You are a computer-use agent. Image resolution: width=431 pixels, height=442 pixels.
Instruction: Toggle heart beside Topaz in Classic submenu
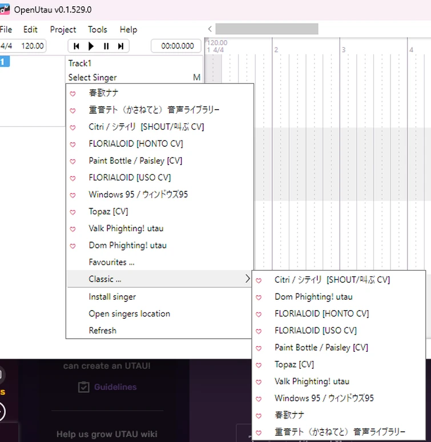(x=259, y=365)
